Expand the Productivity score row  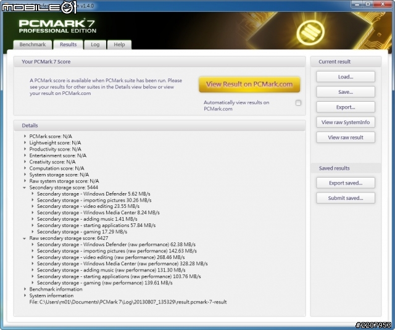pos(25,149)
